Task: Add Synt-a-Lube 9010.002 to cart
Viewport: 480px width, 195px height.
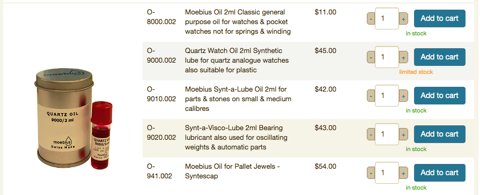Action: (440, 95)
